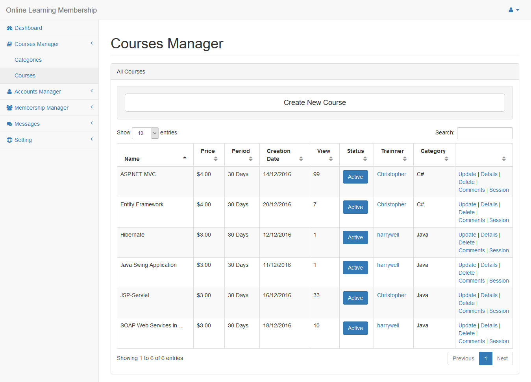Viewport: 531px width, 382px height.
Task: Click the Courses Manager book icon
Action: tap(9, 44)
